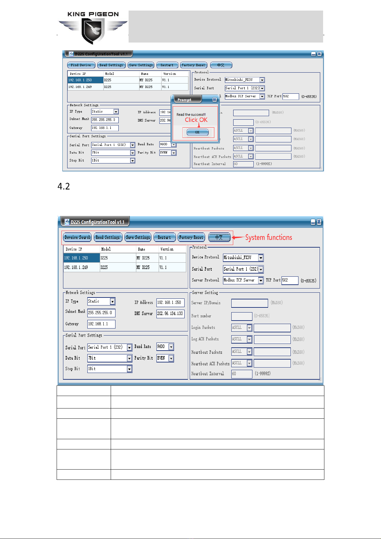The image size is (381, 539).
Task: Click TCP Port field in Prompt-dialog window
Action: tap(291, 97)
